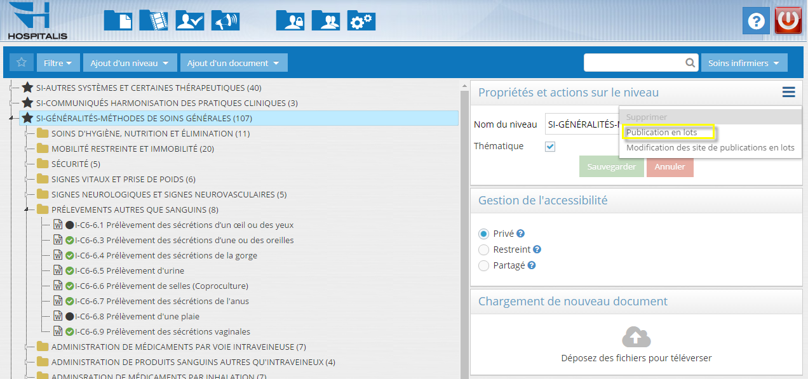Open the Ajout d'un document dropdown
808x379 pixels.
point(233,63)
